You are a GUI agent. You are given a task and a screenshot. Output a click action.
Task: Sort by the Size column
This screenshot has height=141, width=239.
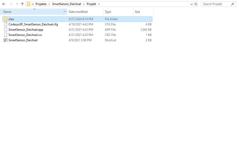click(143, 12)
